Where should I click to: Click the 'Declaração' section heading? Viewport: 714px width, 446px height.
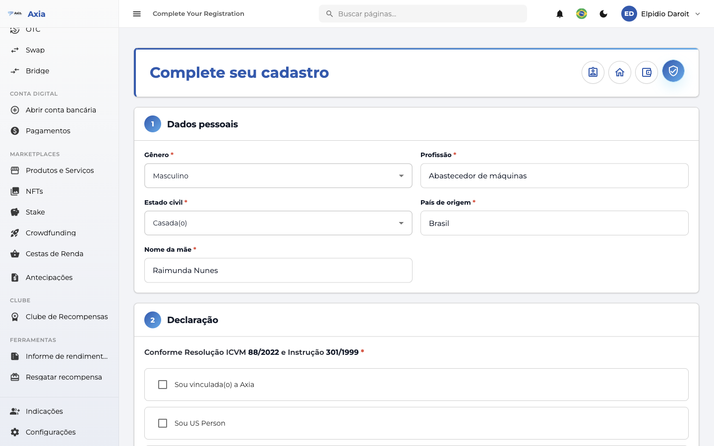[192, 320]
